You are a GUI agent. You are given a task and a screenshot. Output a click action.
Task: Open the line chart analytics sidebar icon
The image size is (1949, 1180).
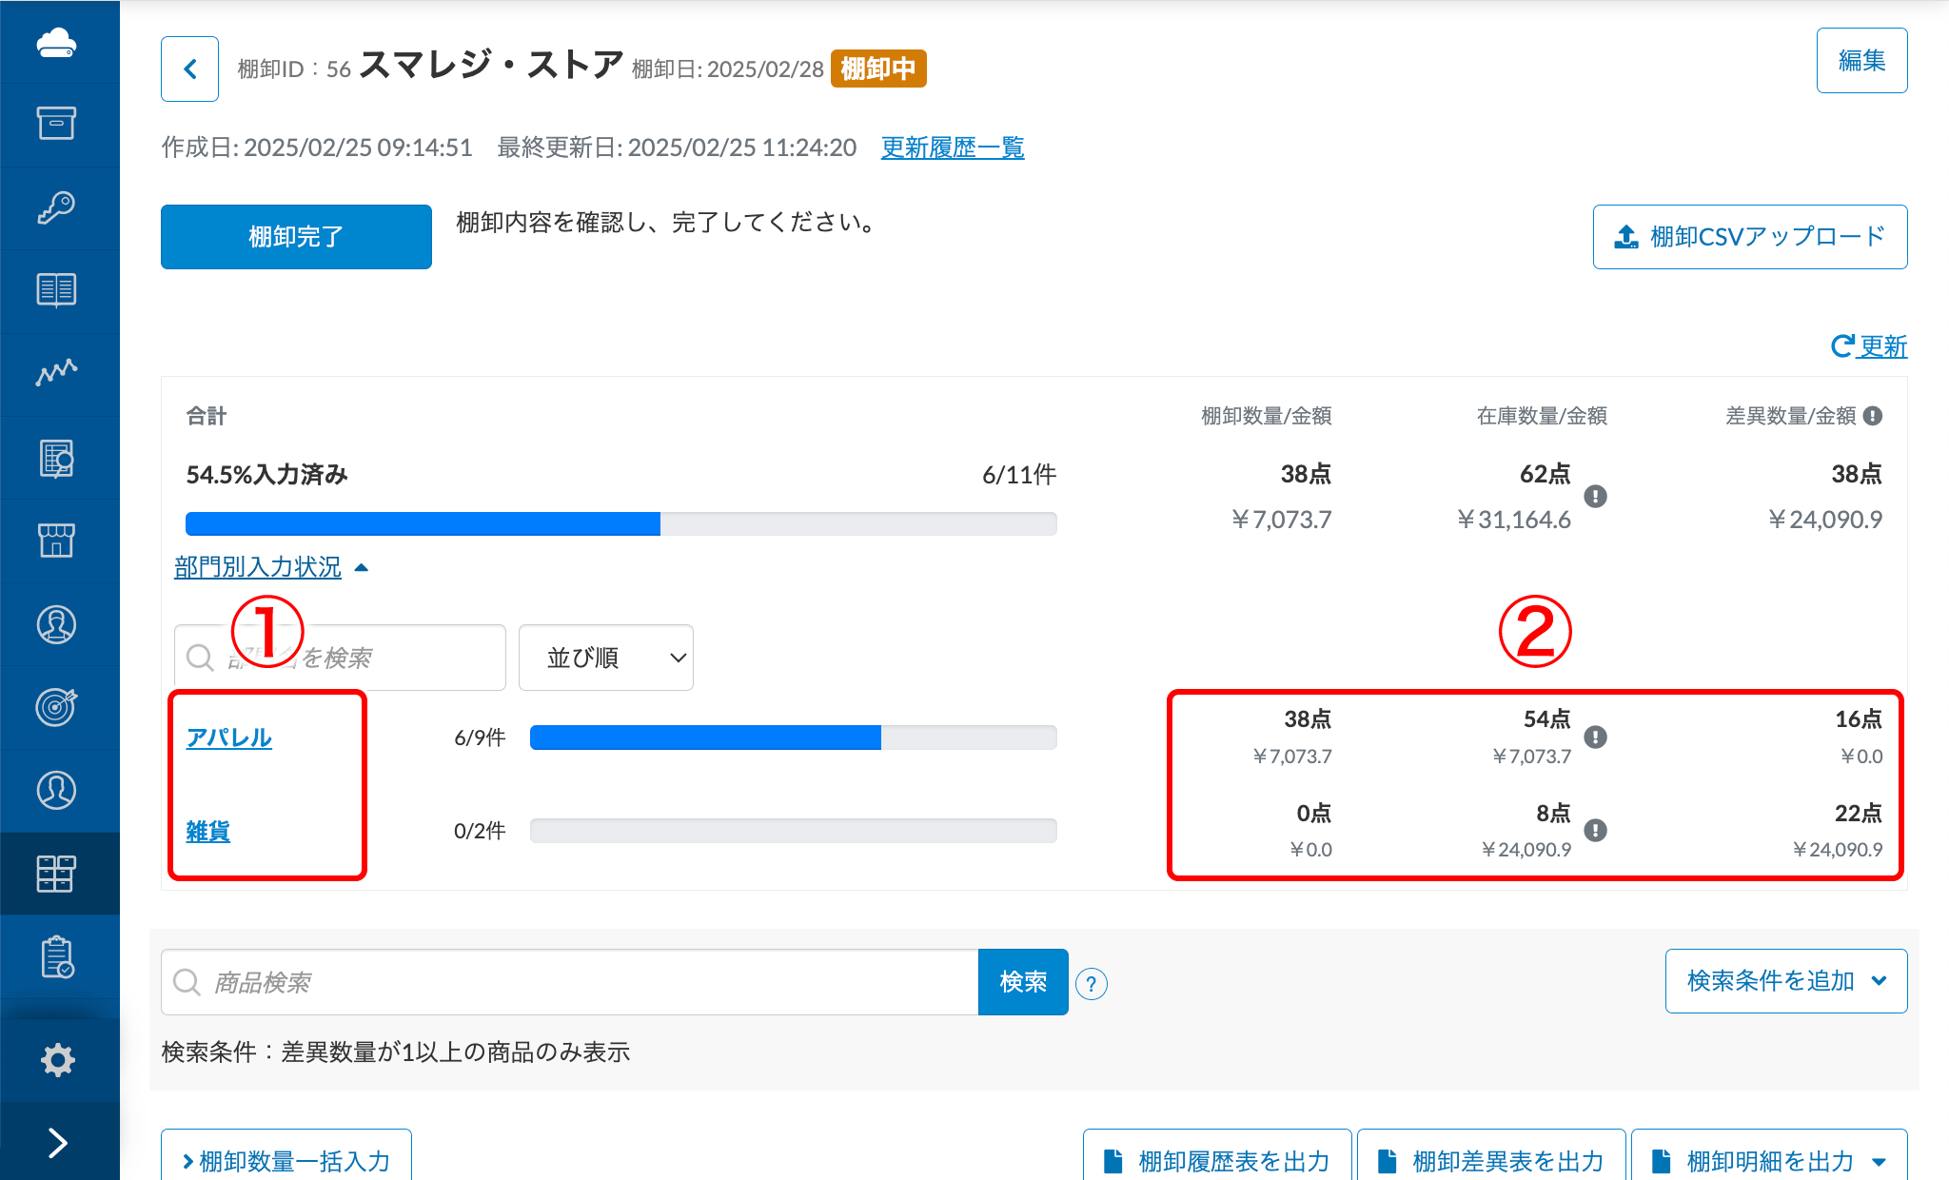pyautogui.click(x=56, y=373)
